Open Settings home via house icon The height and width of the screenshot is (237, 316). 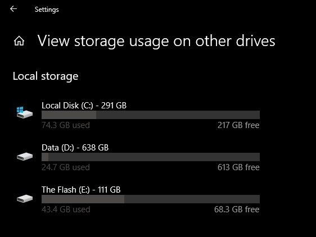[19, 41]
